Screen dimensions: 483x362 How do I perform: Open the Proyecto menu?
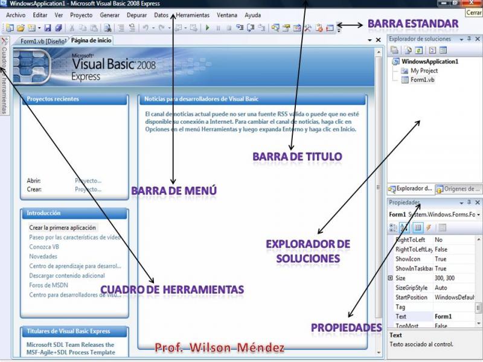coord(81,15)
